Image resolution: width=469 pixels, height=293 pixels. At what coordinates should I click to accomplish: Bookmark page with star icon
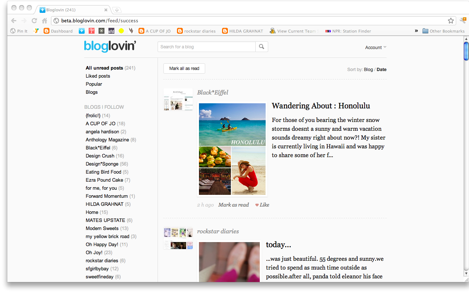tap(451, 21)
